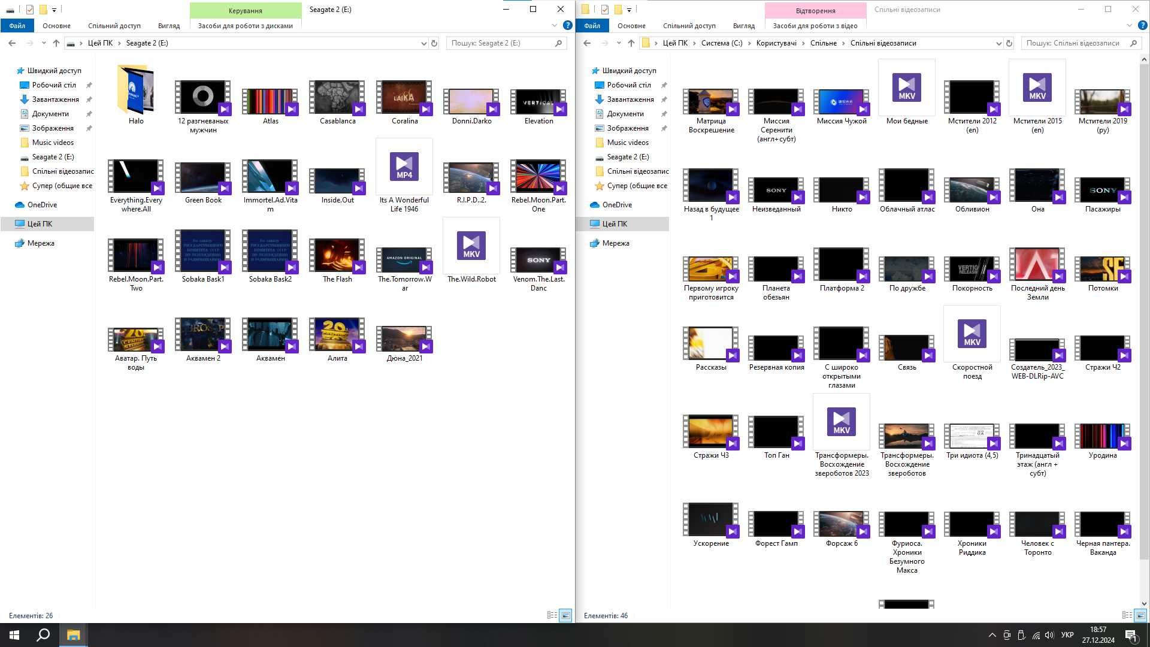
Task: Switch to details view in right window
Action: (1127, 615)
